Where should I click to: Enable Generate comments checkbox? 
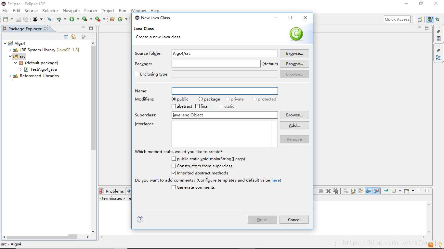tap(174, 187)
